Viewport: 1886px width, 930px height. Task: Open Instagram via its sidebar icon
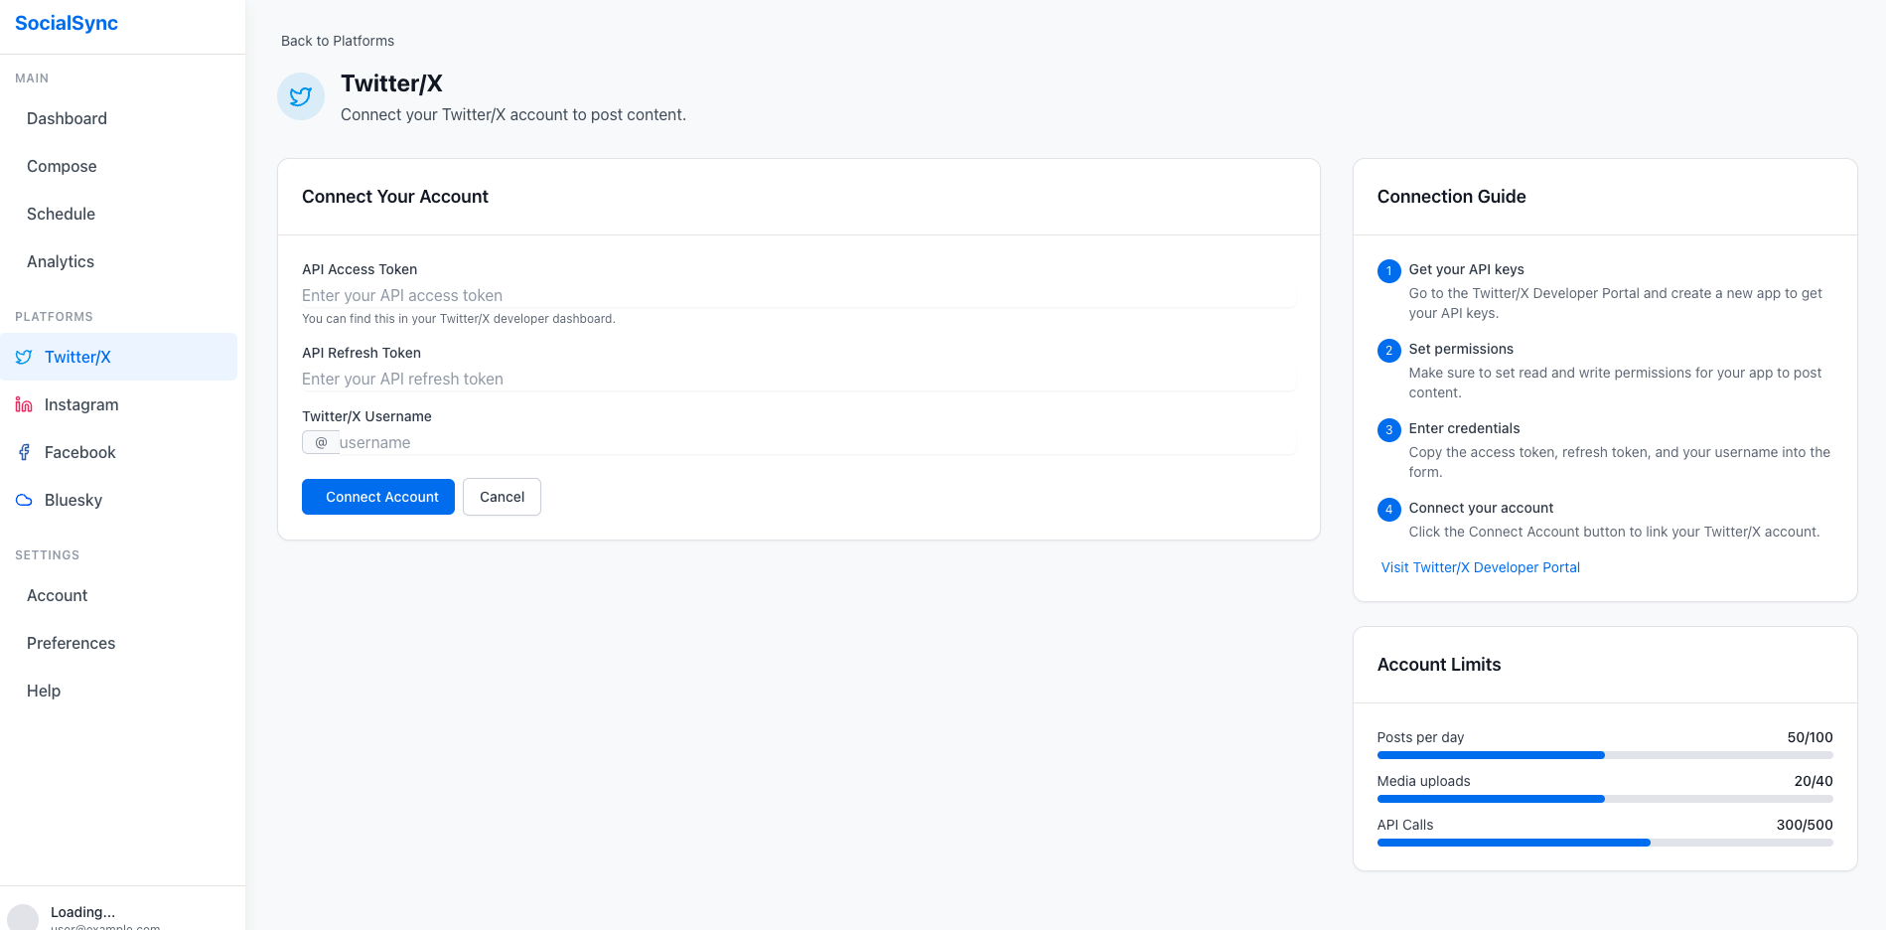point(24,404)
